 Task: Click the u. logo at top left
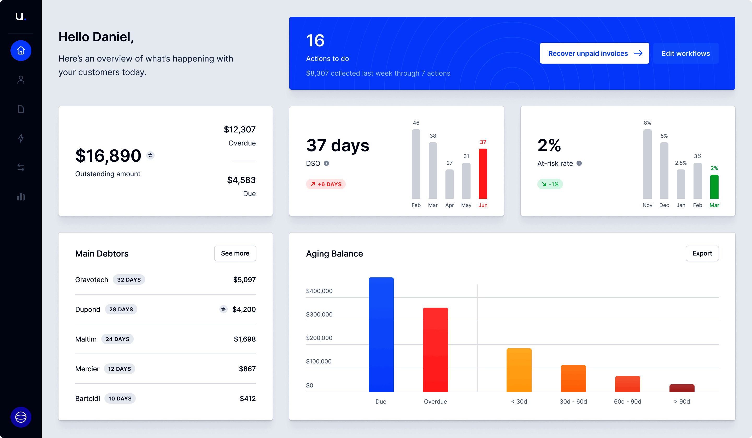pyautogui.click(x=20, y=17)
